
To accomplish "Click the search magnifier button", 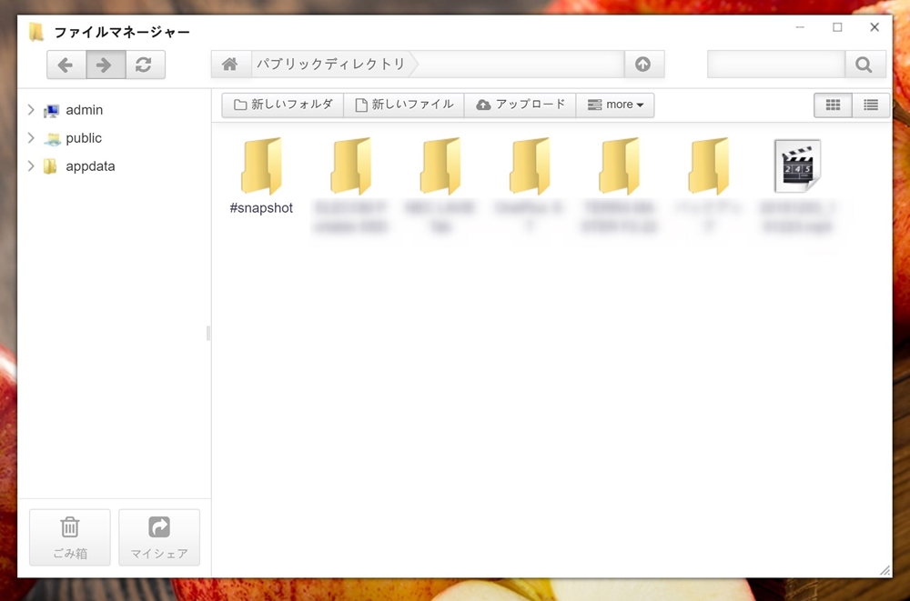I will [x=864, y=65].
